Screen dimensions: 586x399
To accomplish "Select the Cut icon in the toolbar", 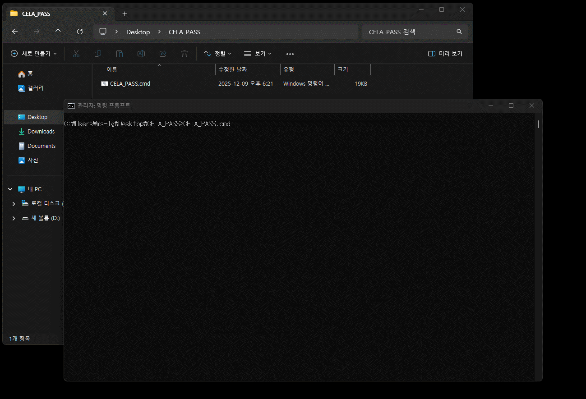I will pyautogui.click(x=76, y=54).
